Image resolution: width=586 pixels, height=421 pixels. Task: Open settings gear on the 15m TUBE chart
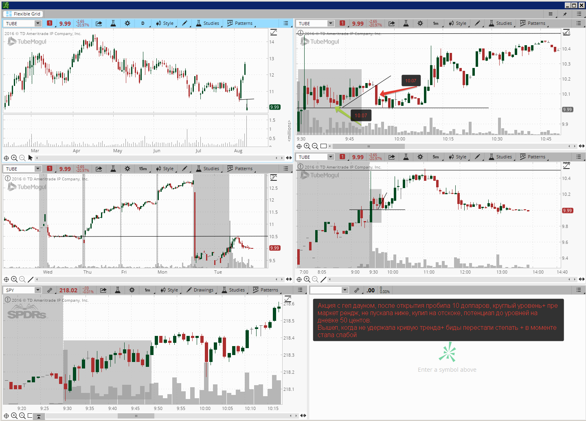[127, 169]
